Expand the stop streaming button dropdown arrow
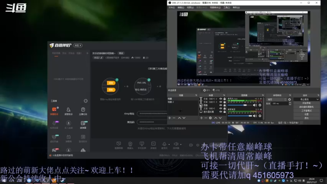Screen dimensions: 327x184 point(318,99)
